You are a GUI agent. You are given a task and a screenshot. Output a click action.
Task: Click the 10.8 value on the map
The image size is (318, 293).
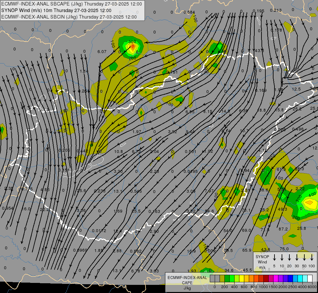point(119,151)
